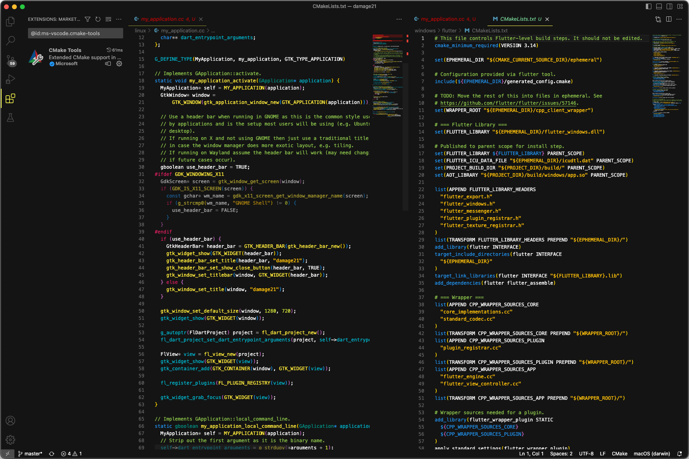The height and width of the screenshot is (459, 689).
Task: Toggle bottom panel visibility
Action: [659, 6]
